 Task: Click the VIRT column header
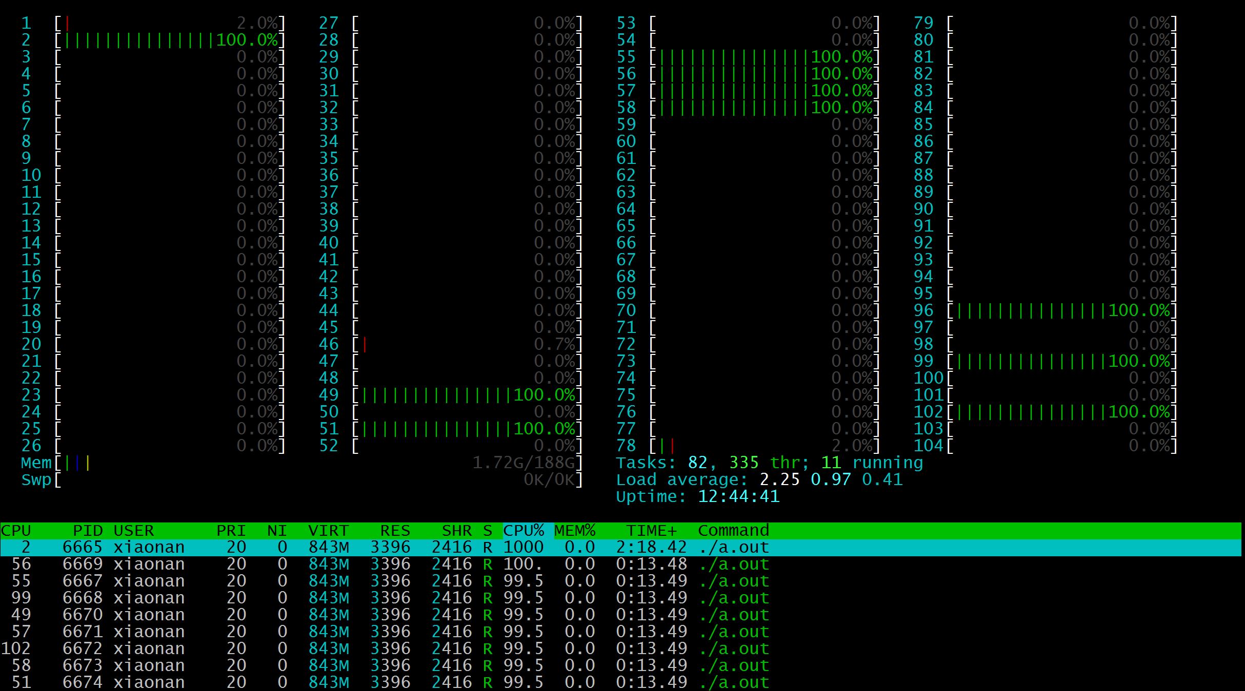[x=328, y=530]
